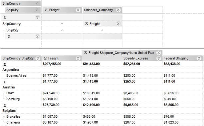Expand the nested sigma row under ShipCity

38,37
